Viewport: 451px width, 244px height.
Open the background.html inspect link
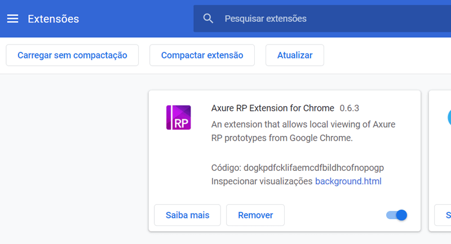point(348,181)
